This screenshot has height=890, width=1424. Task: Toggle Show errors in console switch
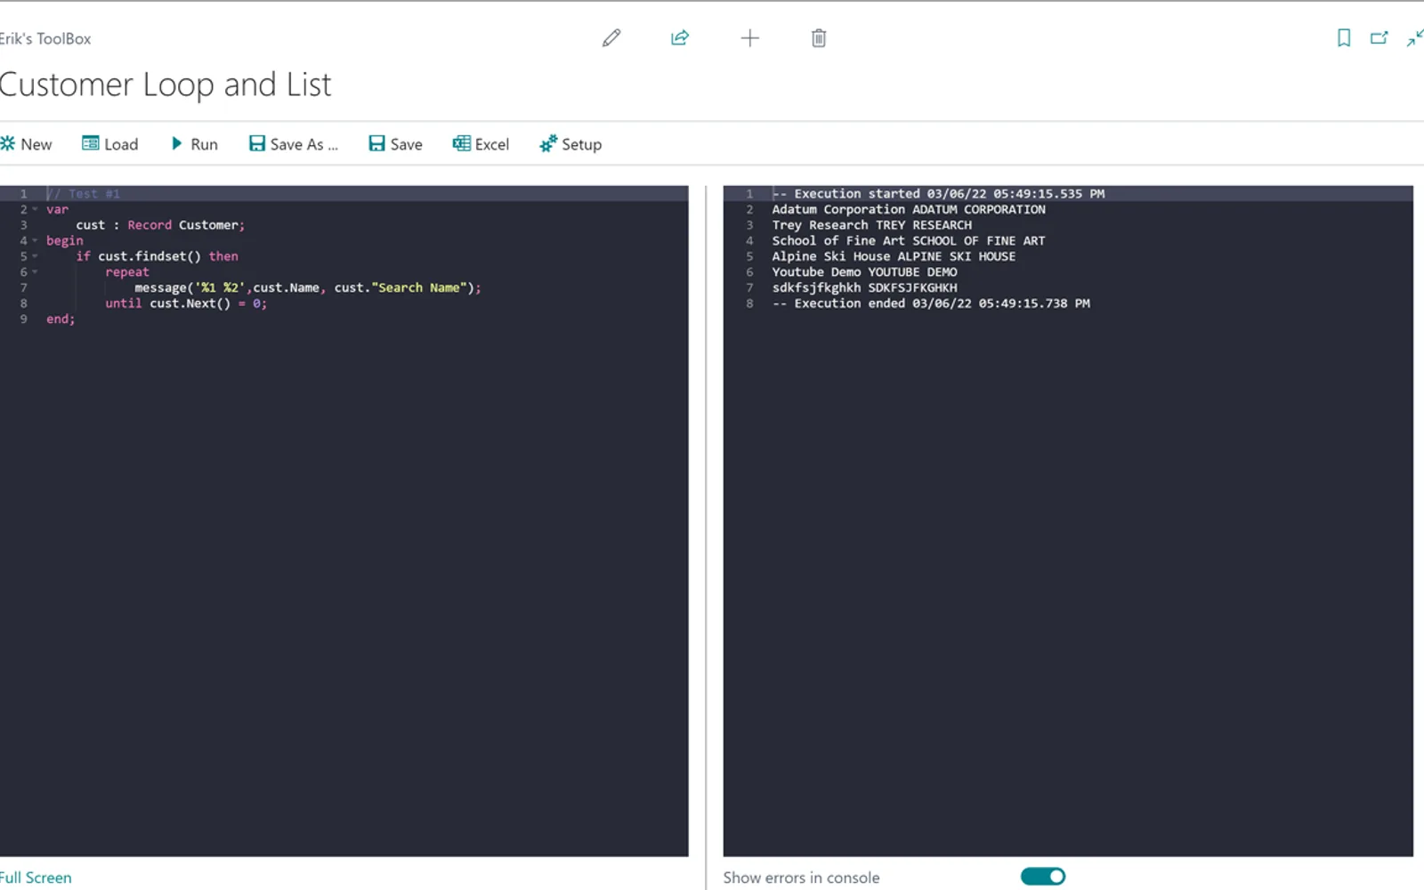click(1043, 877)
